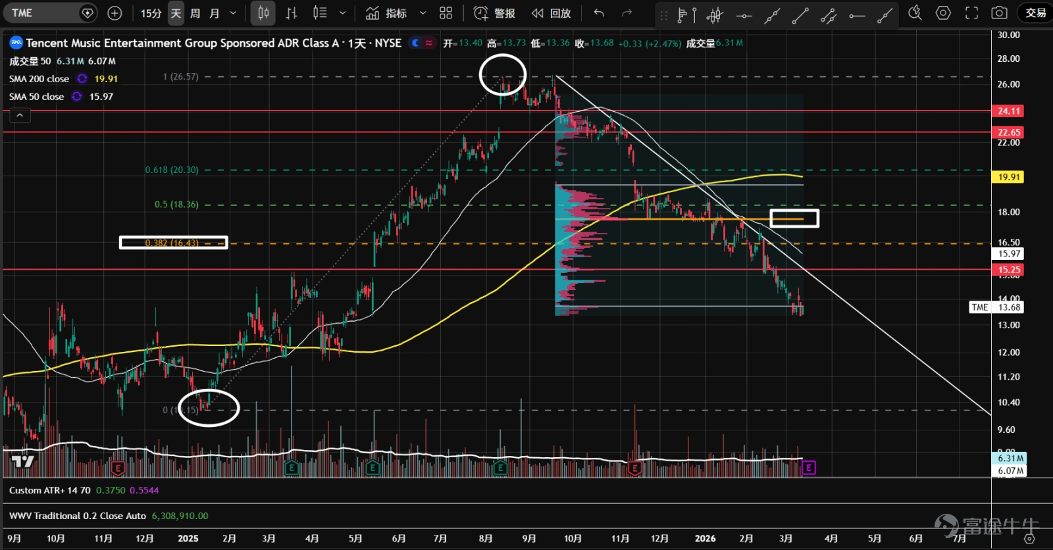This screenshot has width=1053, height=550.
Task: Open time axis settings gear icon
Action: click(x=1029, y=539)
